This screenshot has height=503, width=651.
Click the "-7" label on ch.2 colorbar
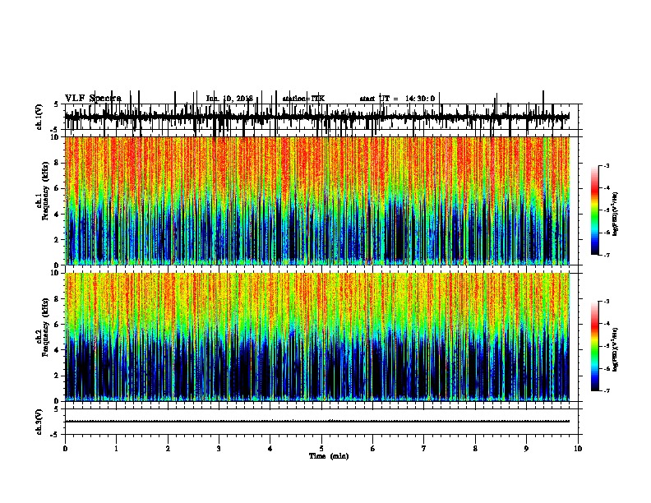pos(607,391)
